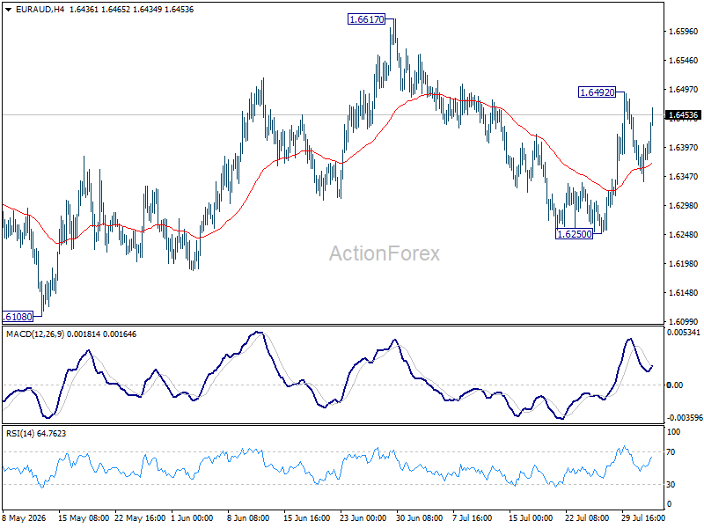
Task: Click the 1.61980 price axis value
Action: tap(684, 263)
